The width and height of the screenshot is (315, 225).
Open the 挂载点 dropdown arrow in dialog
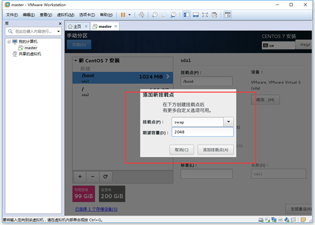[x=229, y=122]
